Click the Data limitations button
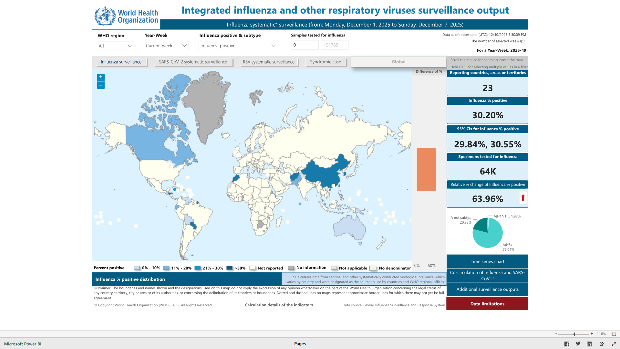This screenshot has width=620, height=349. [487, 304]
